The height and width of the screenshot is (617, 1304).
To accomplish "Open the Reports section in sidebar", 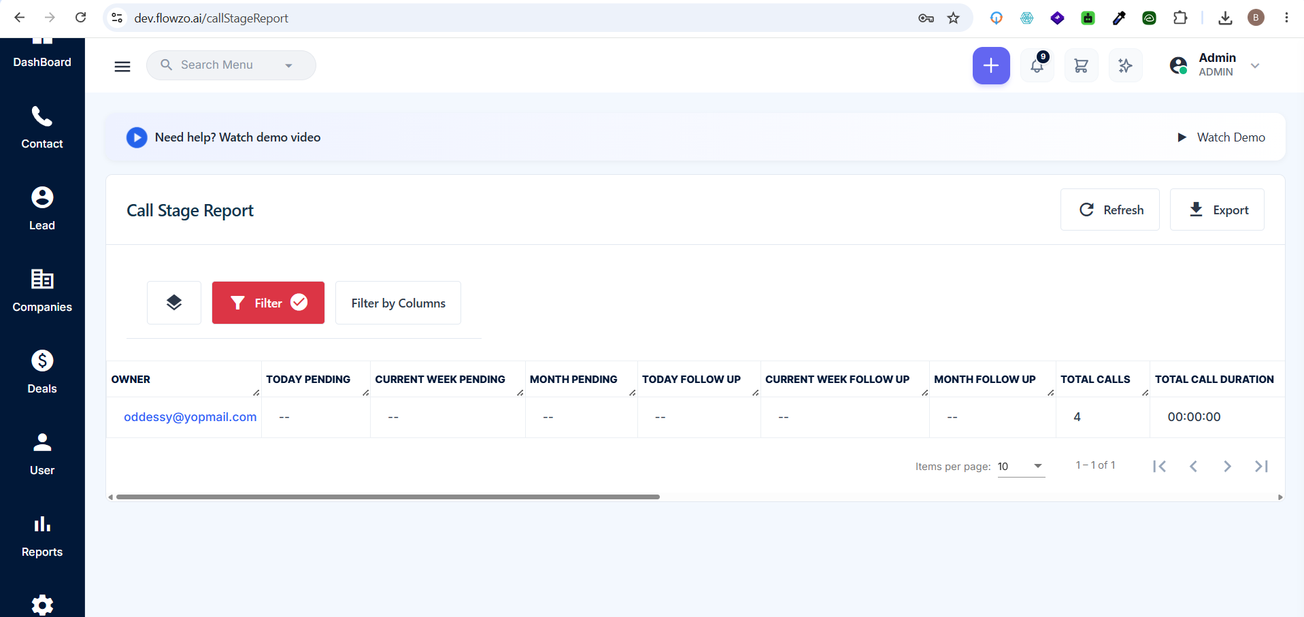I will coord(42,535).
